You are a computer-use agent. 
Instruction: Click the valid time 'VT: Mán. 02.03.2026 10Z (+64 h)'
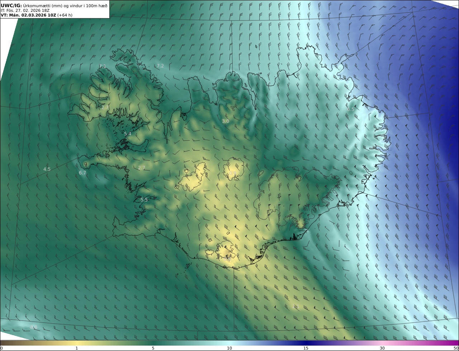[36, 15]
